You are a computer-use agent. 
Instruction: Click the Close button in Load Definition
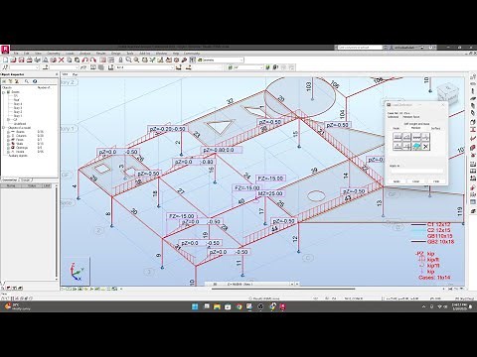tap(416, 181)
